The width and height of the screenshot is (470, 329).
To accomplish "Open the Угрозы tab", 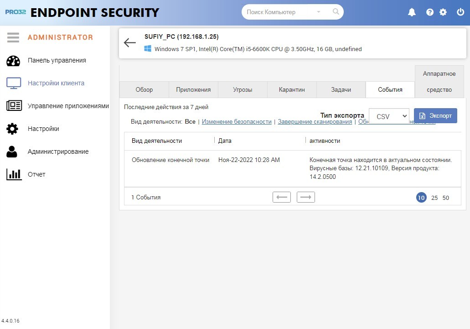I will tap(243, 90).
